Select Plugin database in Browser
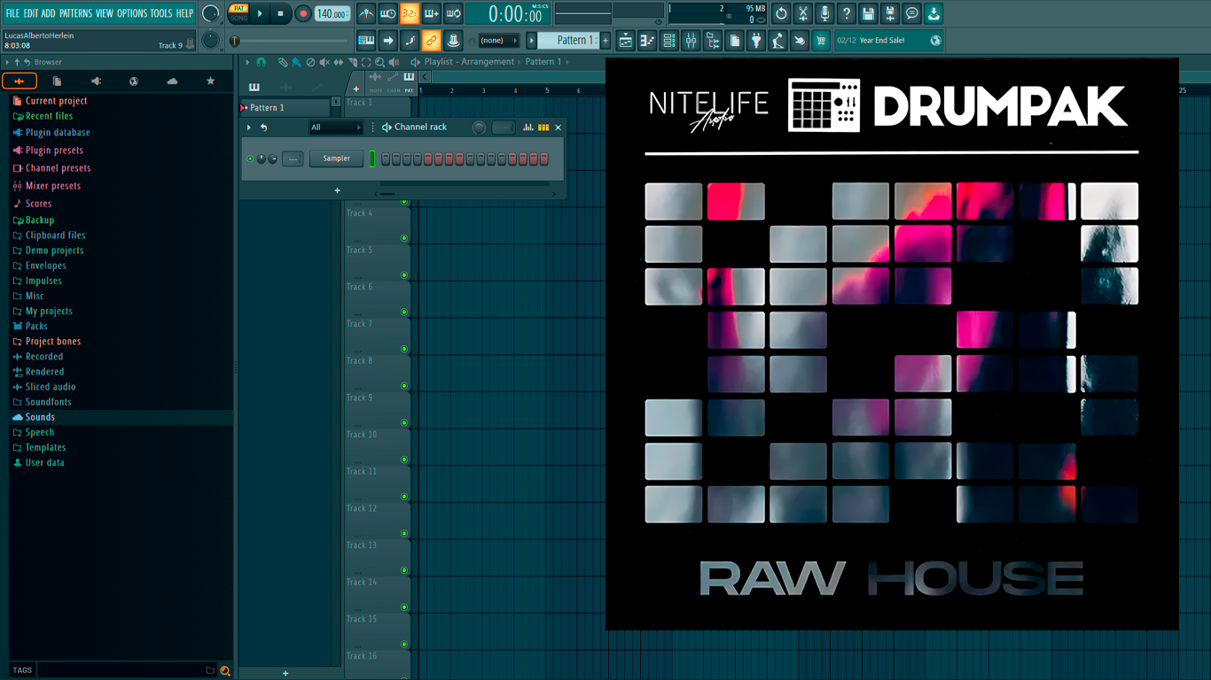1211x680 pixels. point(58,133)
